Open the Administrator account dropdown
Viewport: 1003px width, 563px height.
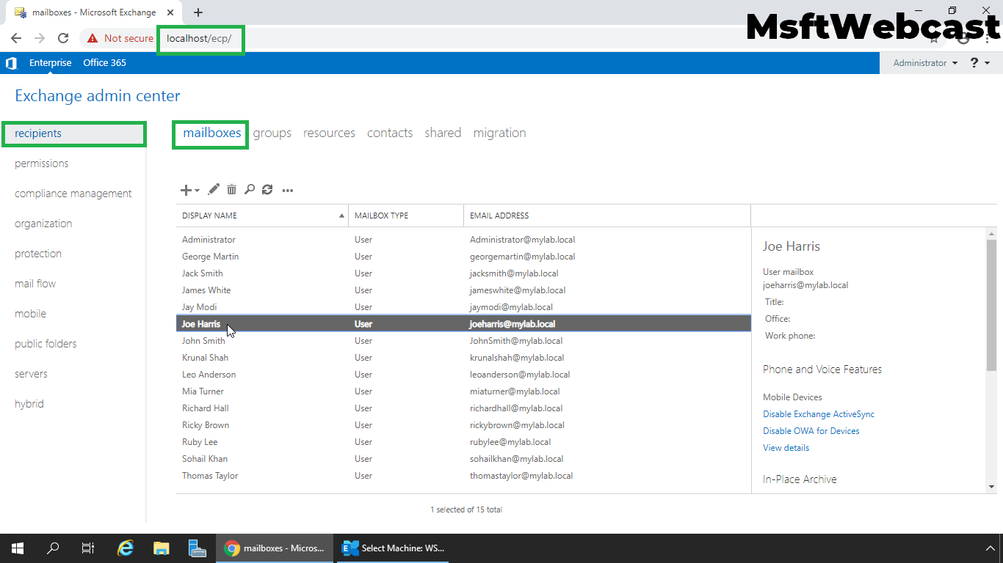point(923,63)
